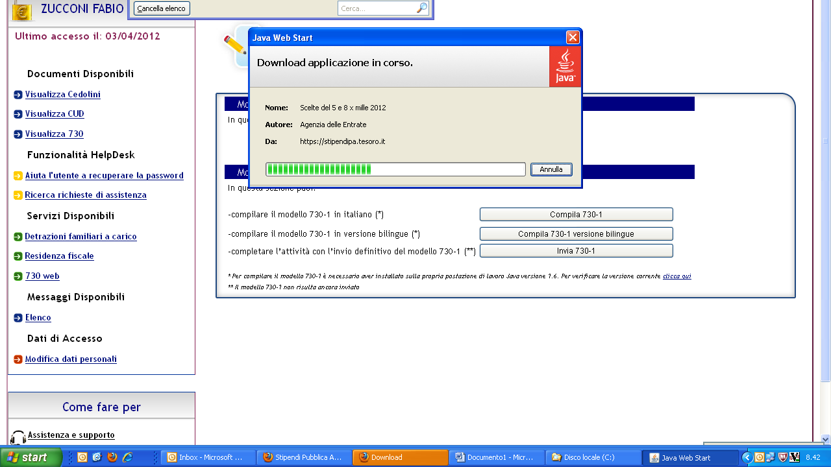Click green arrow icon beside 730 web
The image size is (831, 467).
[18, 276]
